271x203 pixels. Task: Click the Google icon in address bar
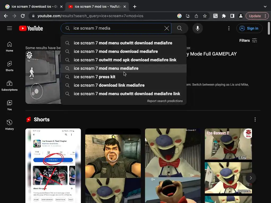point(179,16)
